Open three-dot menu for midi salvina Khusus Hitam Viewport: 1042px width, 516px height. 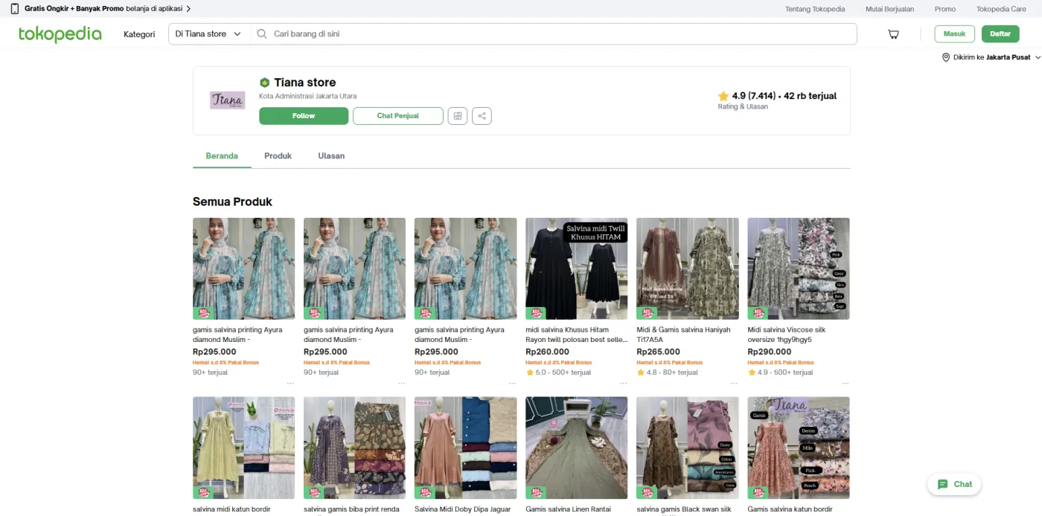click(x=623, y=384)
